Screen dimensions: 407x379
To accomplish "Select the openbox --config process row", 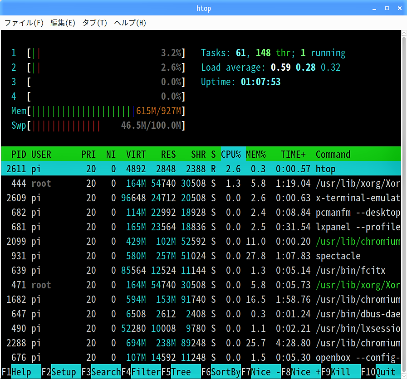I will coord(201,358).
